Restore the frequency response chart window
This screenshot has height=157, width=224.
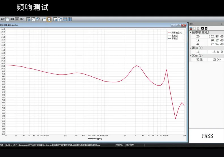[x=178, y=25]
